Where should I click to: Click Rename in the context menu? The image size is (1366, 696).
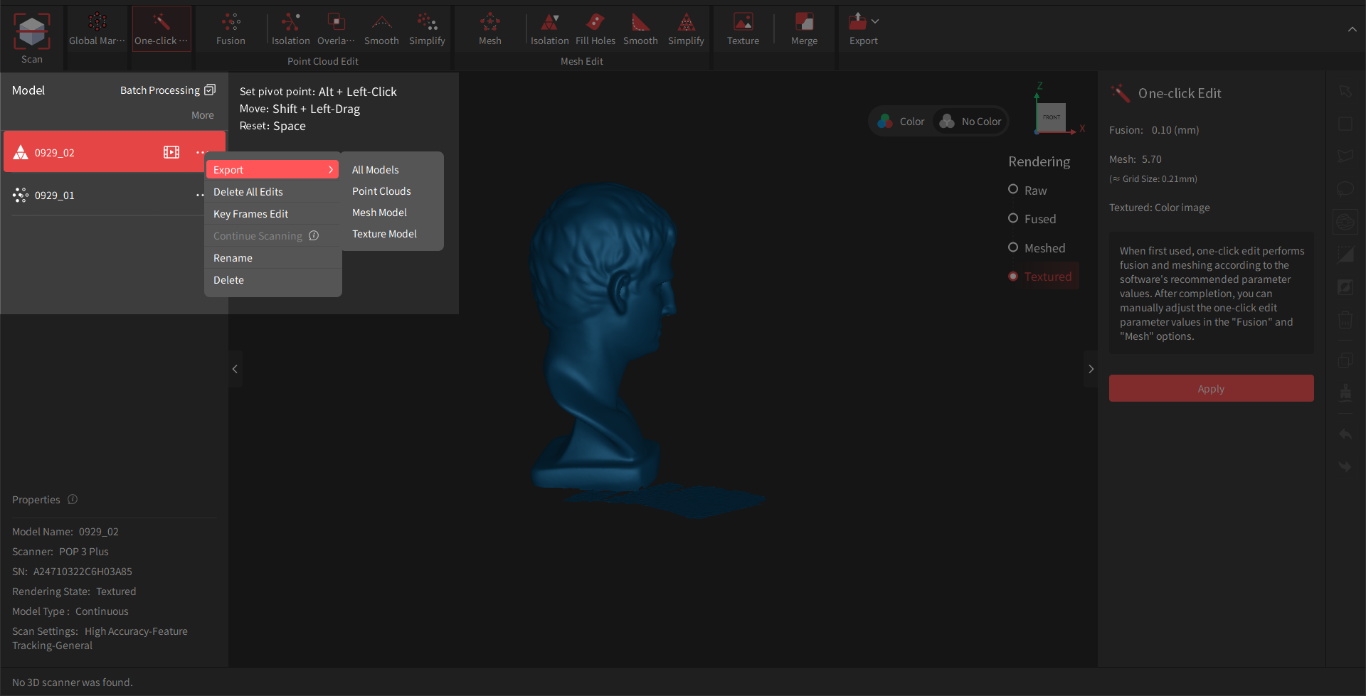click(232, 257)
